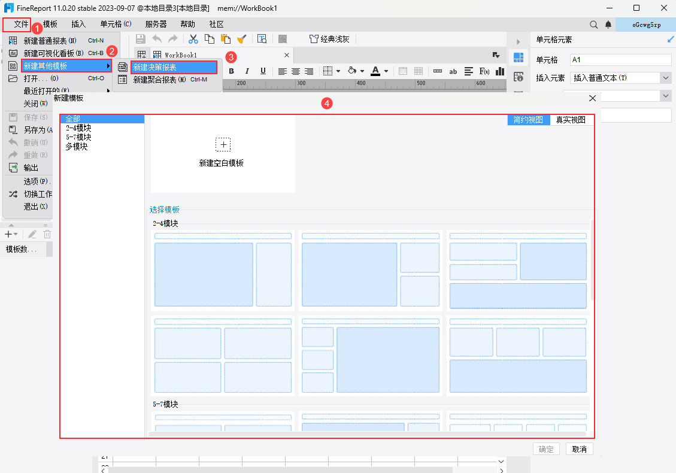676x473 pixels.
Task: Expand the right panel collapse arrow
Action: tap(518, 42)
